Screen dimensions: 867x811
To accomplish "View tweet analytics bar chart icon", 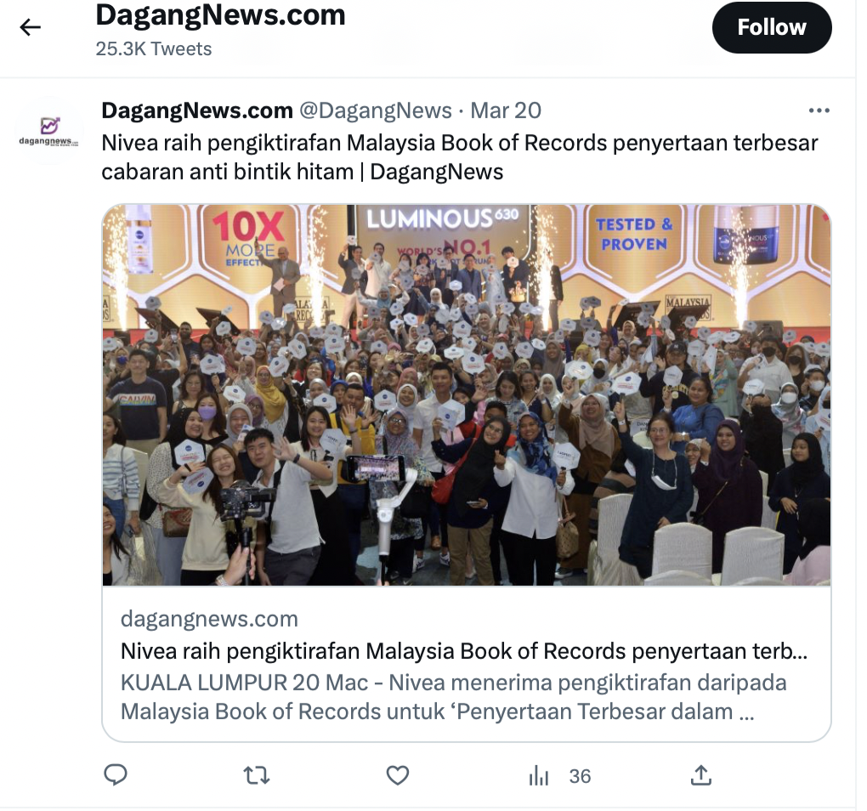I will [x=539, y=775].
